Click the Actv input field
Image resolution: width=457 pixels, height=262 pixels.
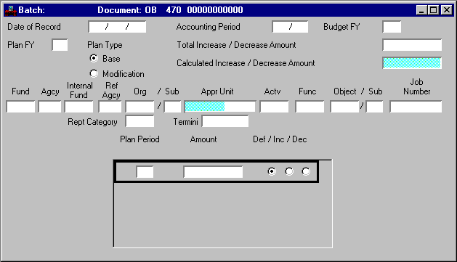(x=274, y=107)
